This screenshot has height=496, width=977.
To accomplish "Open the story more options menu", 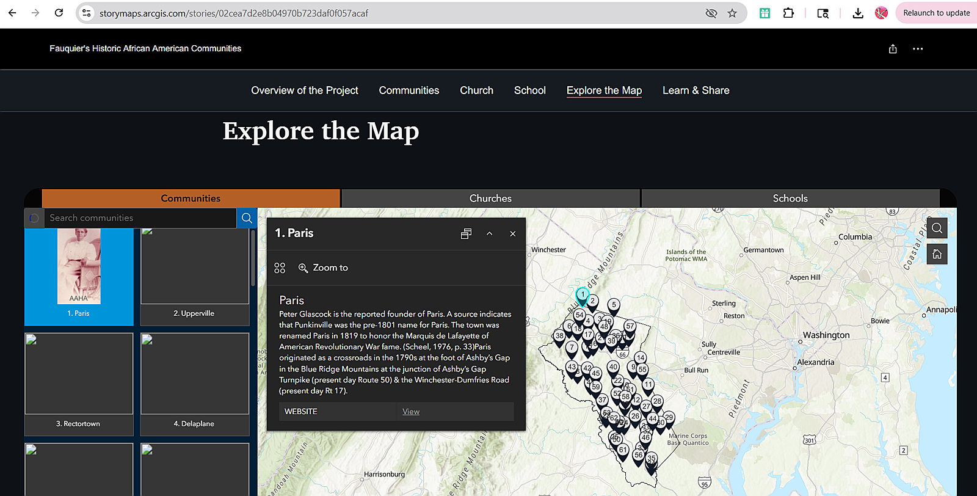I will [x=918, y=49].
